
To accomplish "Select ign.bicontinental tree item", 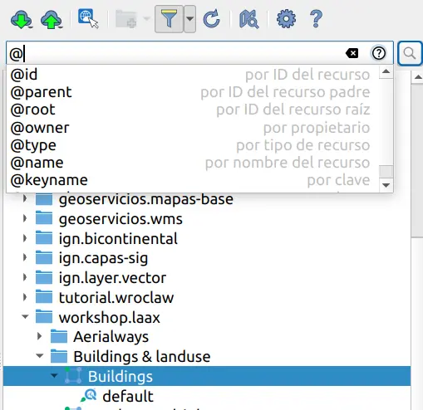I will (x=118, y=238).
